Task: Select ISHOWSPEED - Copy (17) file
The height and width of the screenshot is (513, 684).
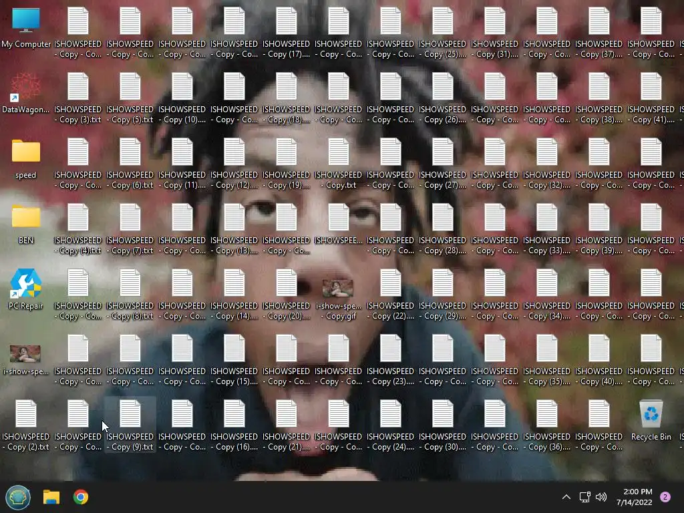Action: click(x=286, y=33)
